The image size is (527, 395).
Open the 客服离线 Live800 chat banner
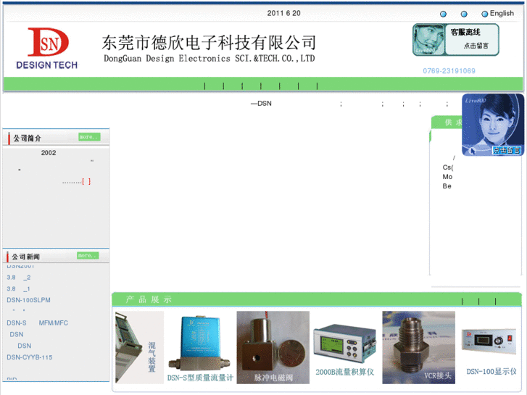[456, 40]
